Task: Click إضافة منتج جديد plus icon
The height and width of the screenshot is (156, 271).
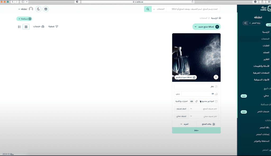Action: pyautogui.click(x=217, y=27)
